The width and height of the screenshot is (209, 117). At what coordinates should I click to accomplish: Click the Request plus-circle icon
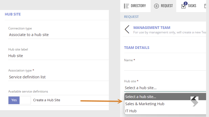pyautogui.click(x=156, y=6)
